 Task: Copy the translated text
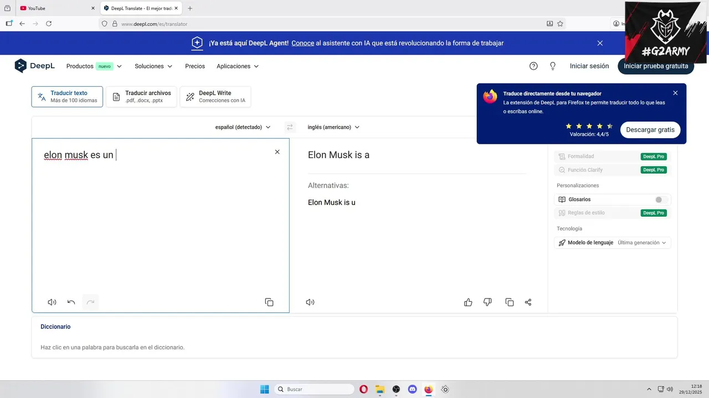click(x=510, y=302)
